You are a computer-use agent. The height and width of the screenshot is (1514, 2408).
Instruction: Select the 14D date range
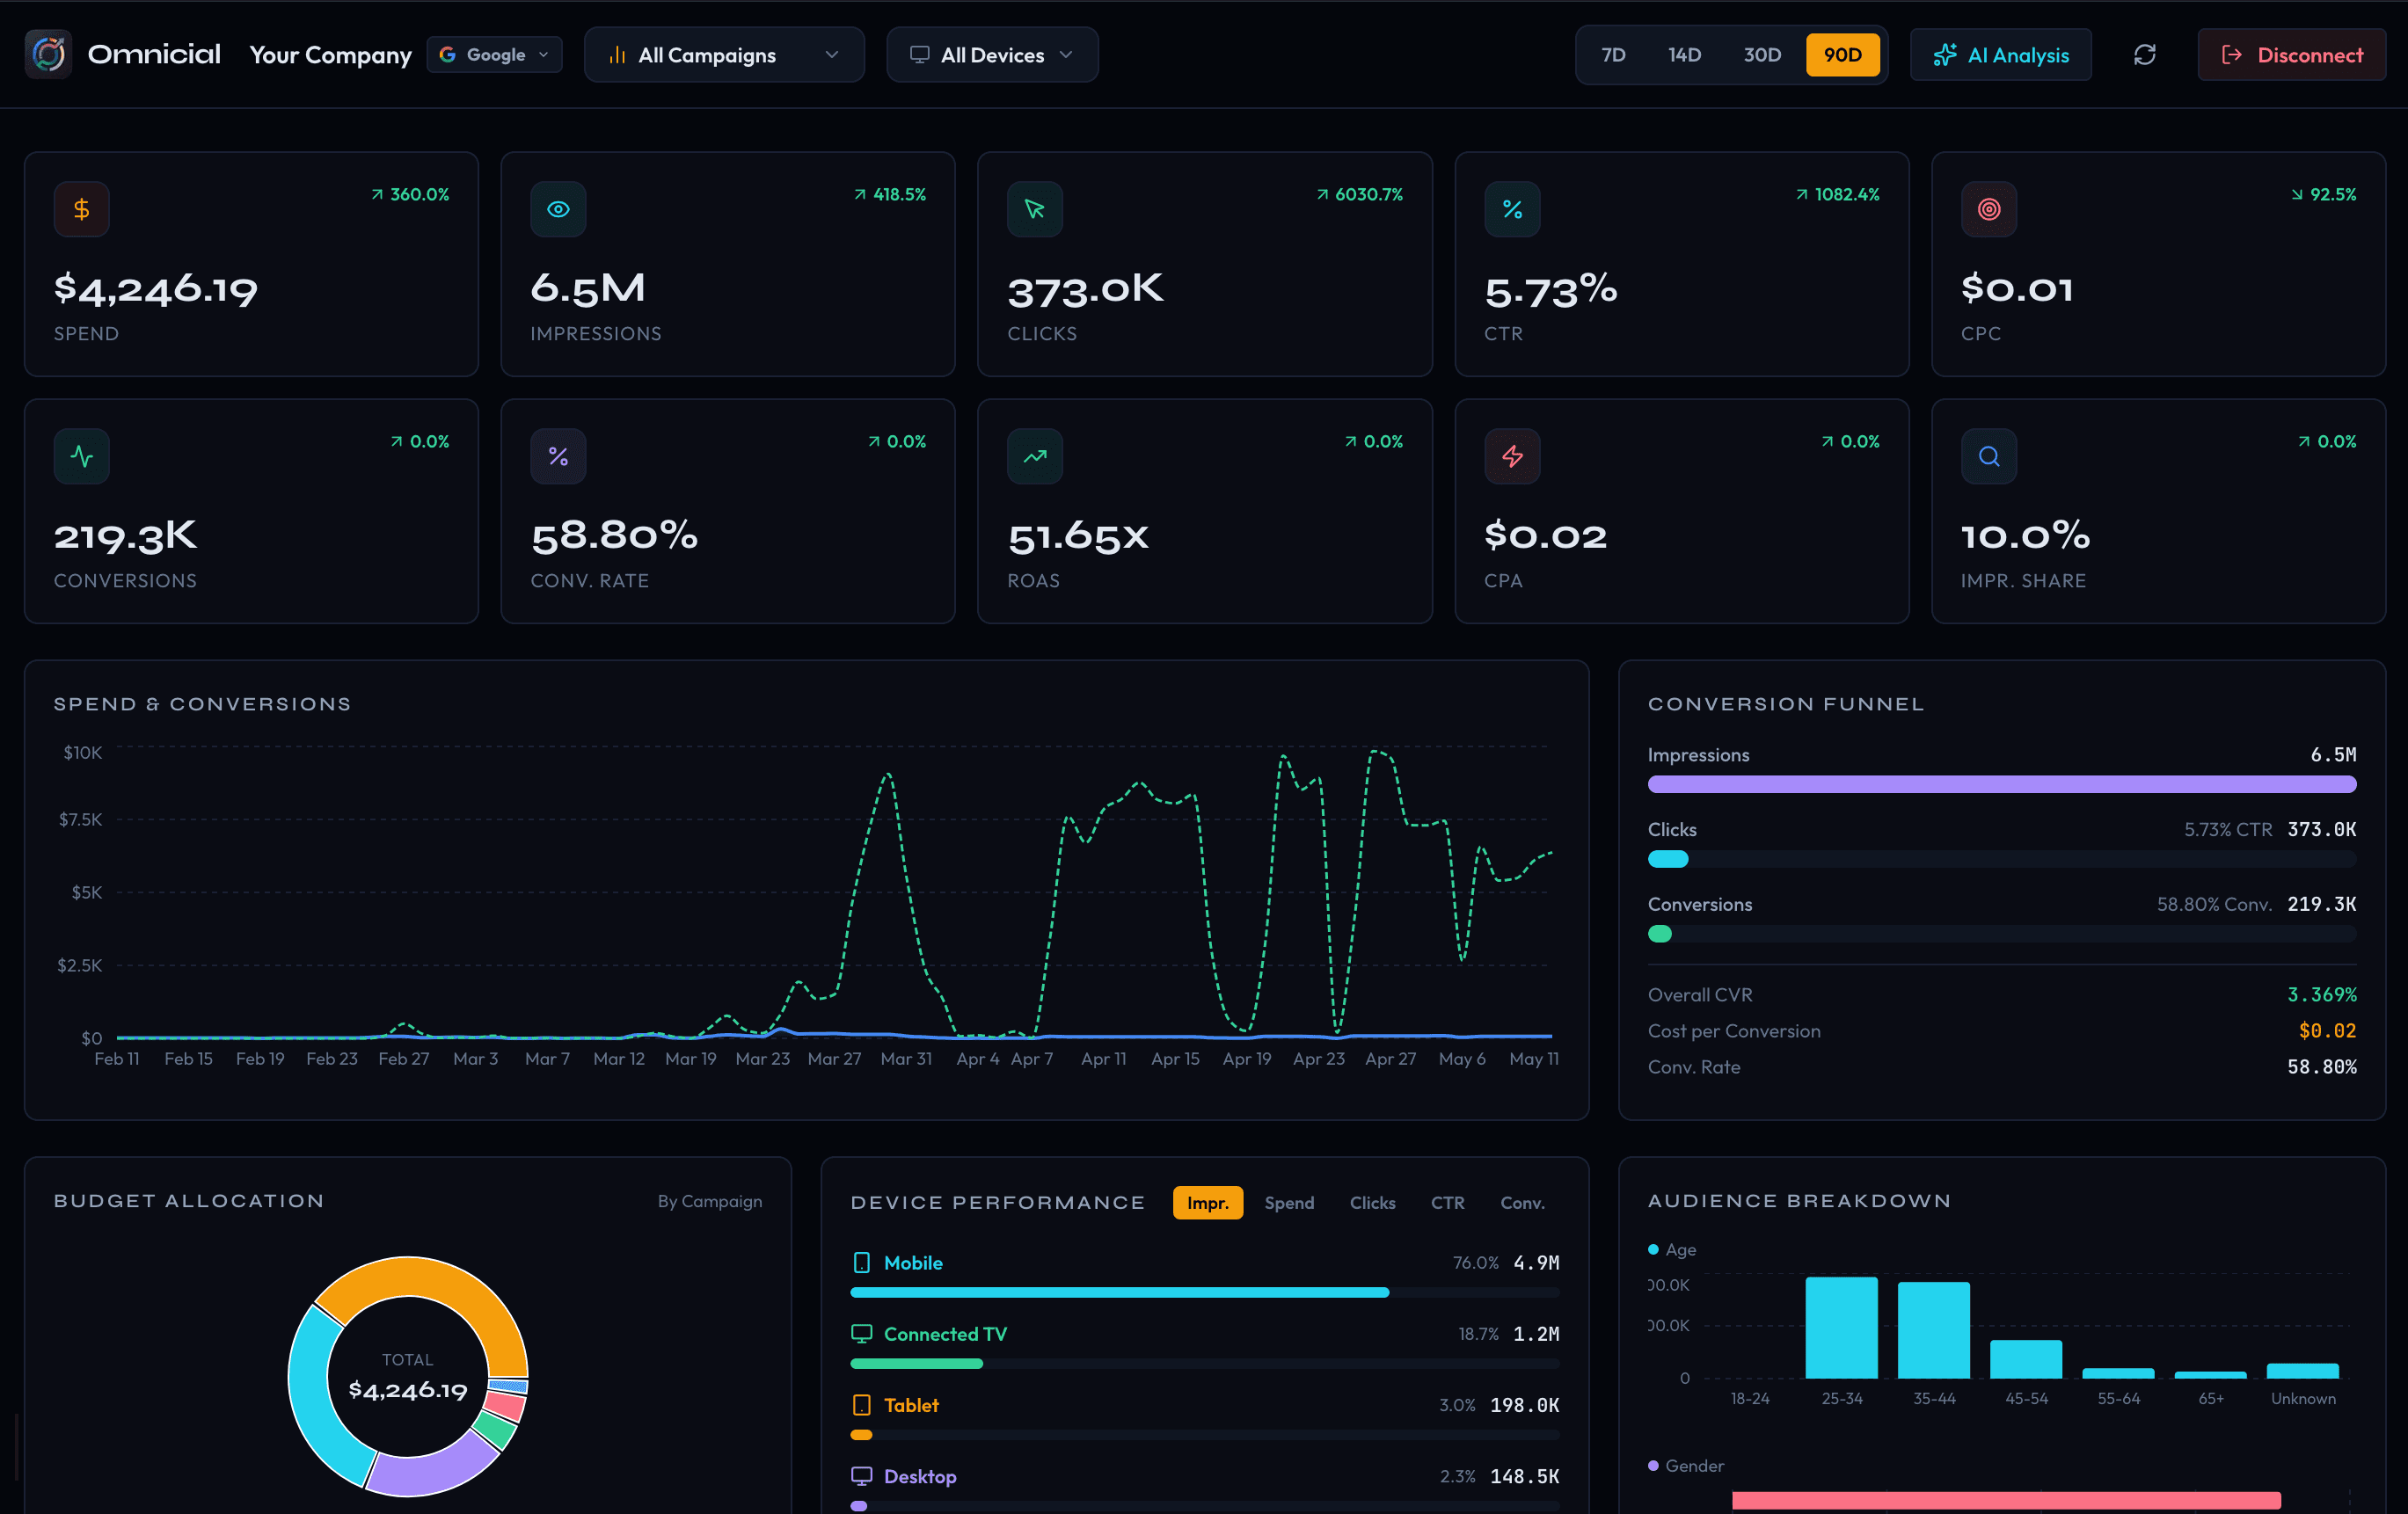(1684, 55)
